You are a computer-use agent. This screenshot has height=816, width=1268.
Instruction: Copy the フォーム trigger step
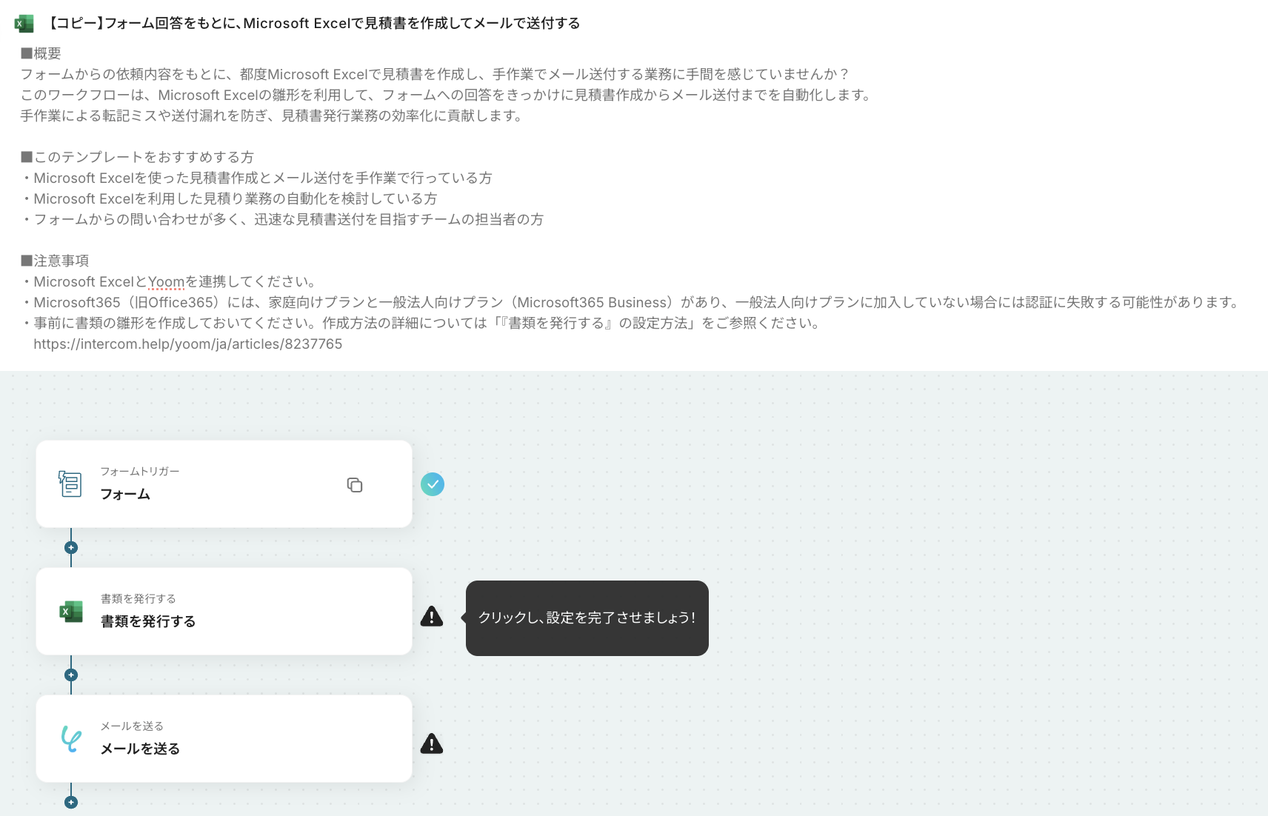point(355,485)
